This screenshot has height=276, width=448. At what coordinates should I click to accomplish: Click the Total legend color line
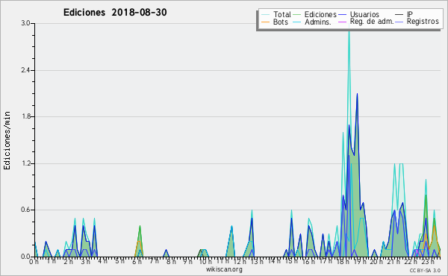coord(265,15)
